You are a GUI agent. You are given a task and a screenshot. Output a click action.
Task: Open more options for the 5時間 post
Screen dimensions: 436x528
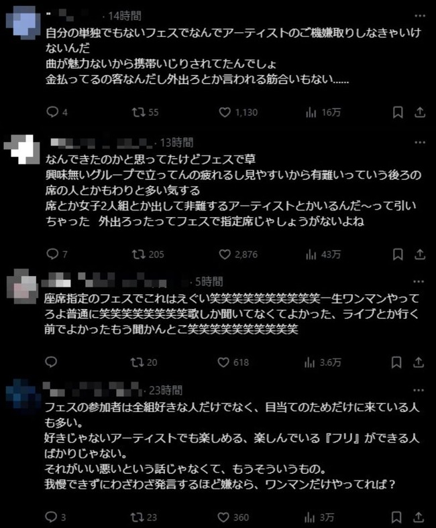tap(419, 281)
